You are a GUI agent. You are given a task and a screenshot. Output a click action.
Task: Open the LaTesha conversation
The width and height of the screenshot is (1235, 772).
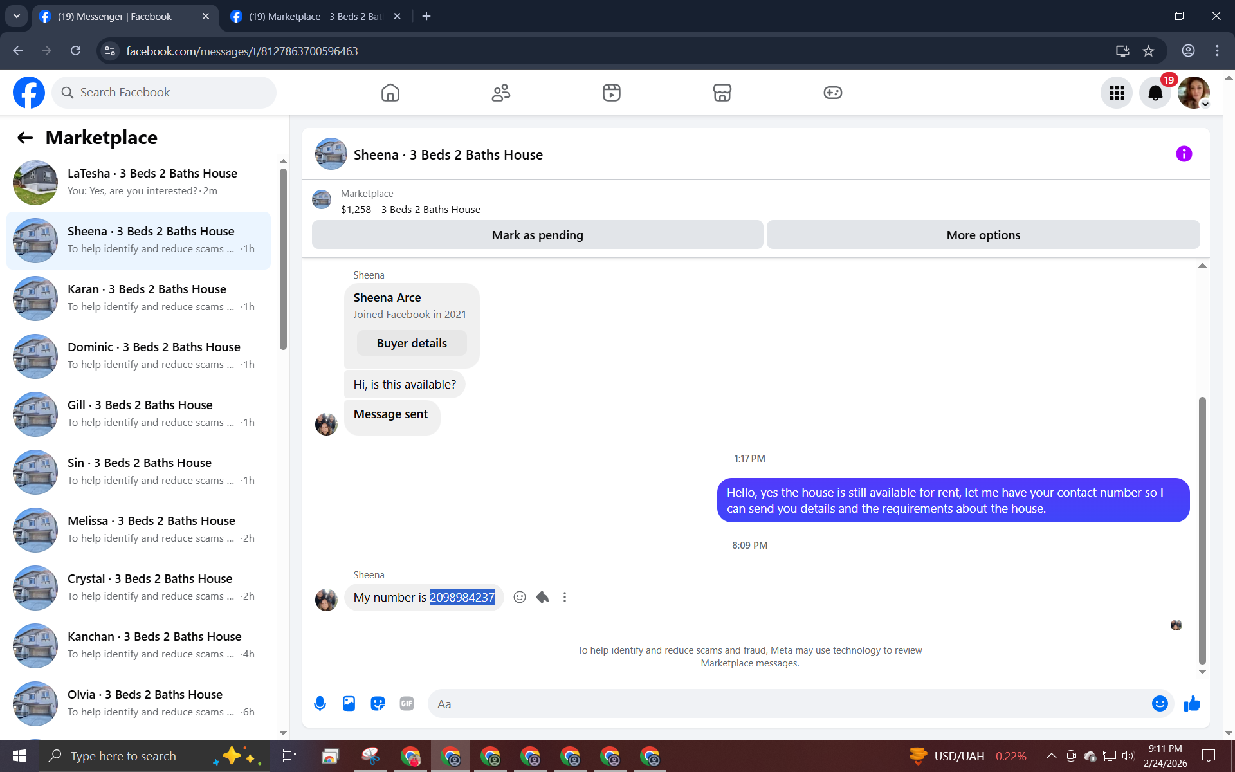(x=138, y=182)
